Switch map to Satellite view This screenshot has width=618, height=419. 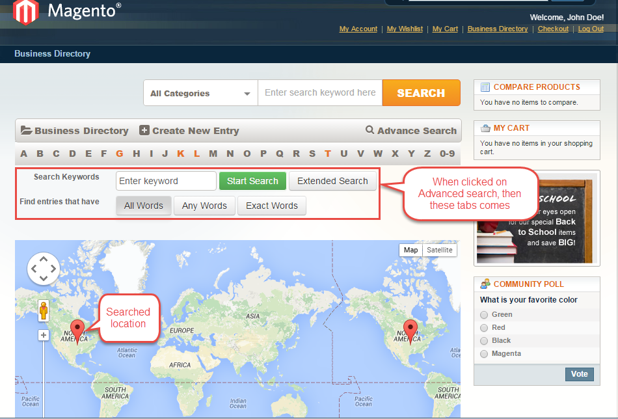point(440,250)
